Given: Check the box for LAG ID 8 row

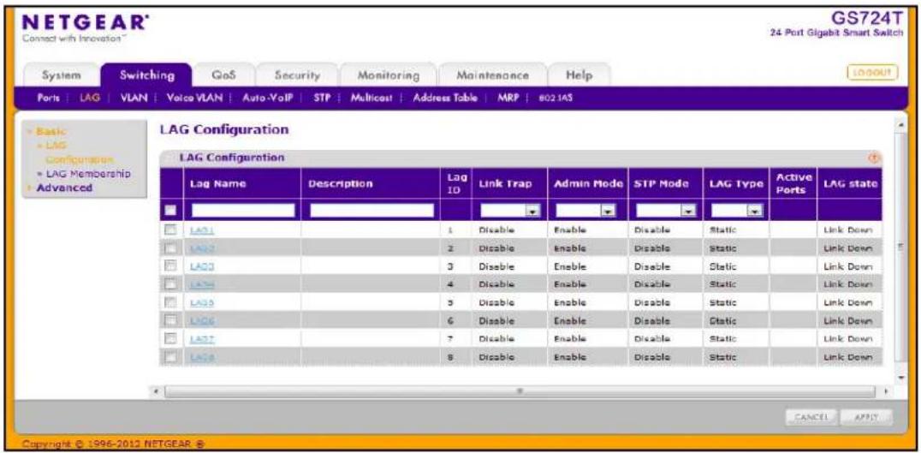Looking at the screenshot, I should click(170, 356).
